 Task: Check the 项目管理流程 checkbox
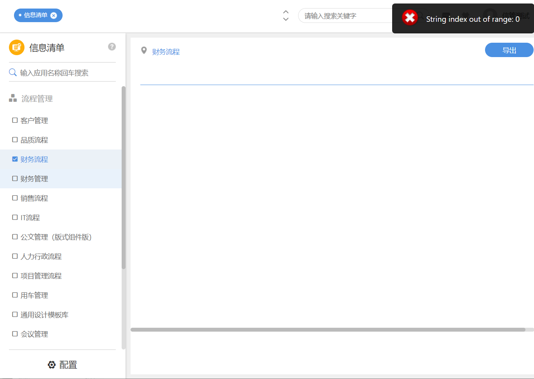[x=15, y=276]
